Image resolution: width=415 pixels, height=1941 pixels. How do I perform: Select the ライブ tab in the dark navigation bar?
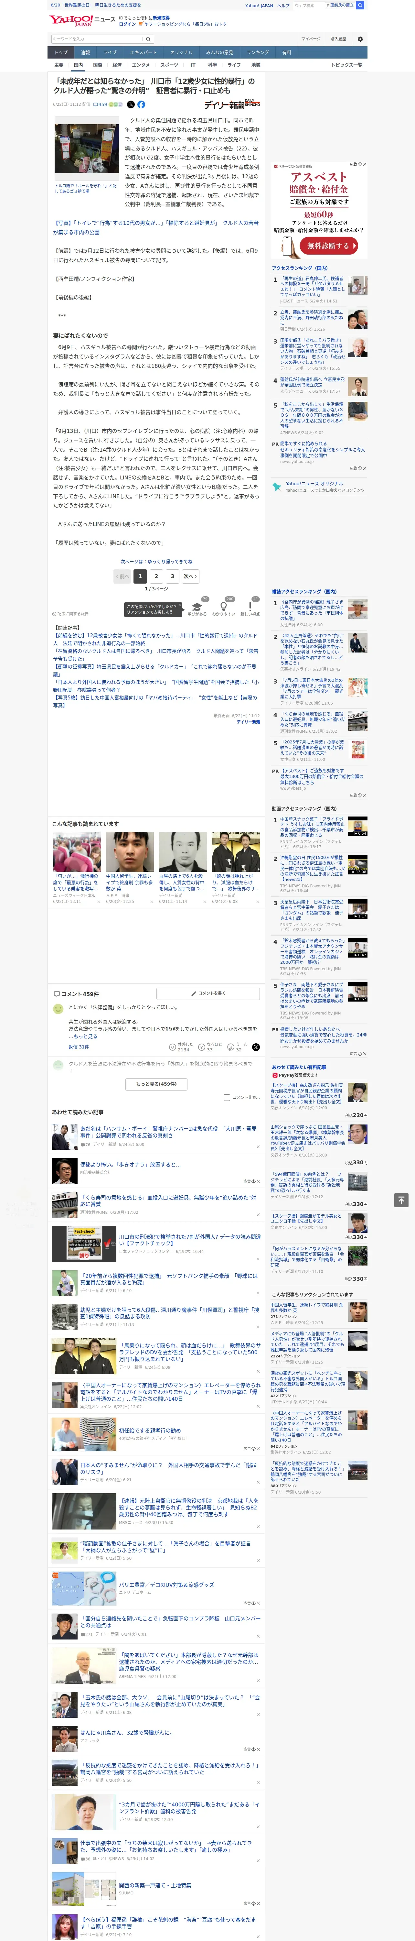(110, 53)
